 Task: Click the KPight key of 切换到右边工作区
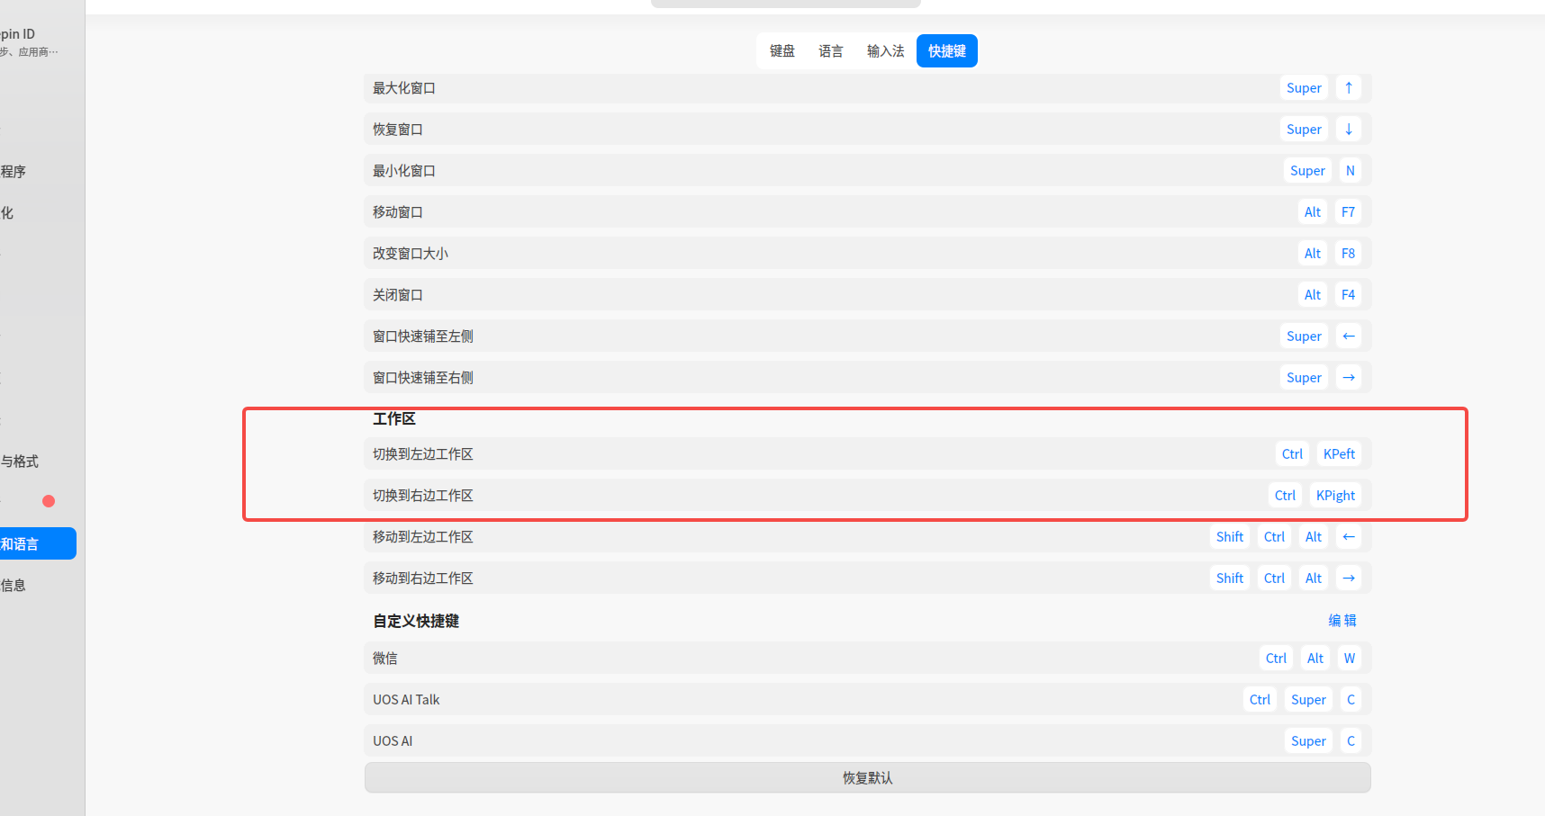click(1335, 496)
